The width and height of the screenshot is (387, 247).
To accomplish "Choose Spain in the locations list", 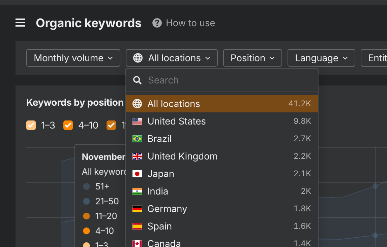I will click(x=159, y=226).
